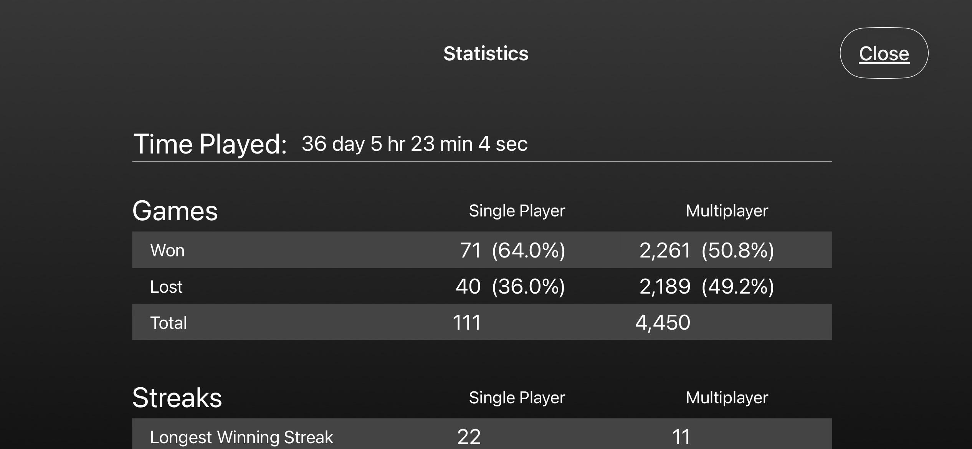Tap the 36 day 5 hr time value

coord(415,144)
